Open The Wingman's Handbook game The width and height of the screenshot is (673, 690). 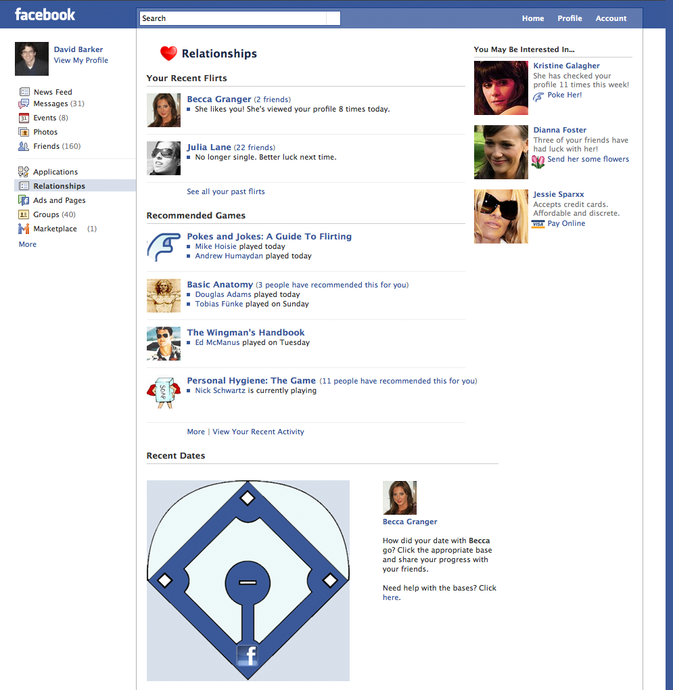pyautogui.click(x=246, y=333)
